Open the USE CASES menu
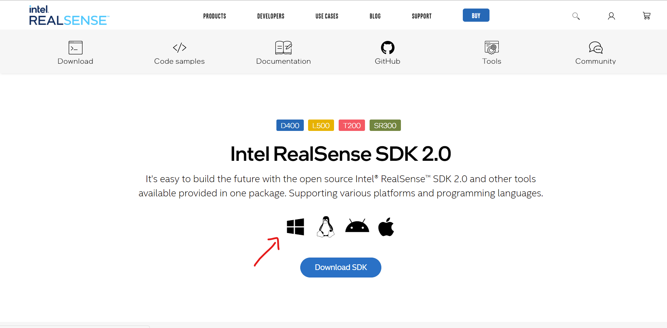This screenshot has height=328, width=667. click(327, 16)
